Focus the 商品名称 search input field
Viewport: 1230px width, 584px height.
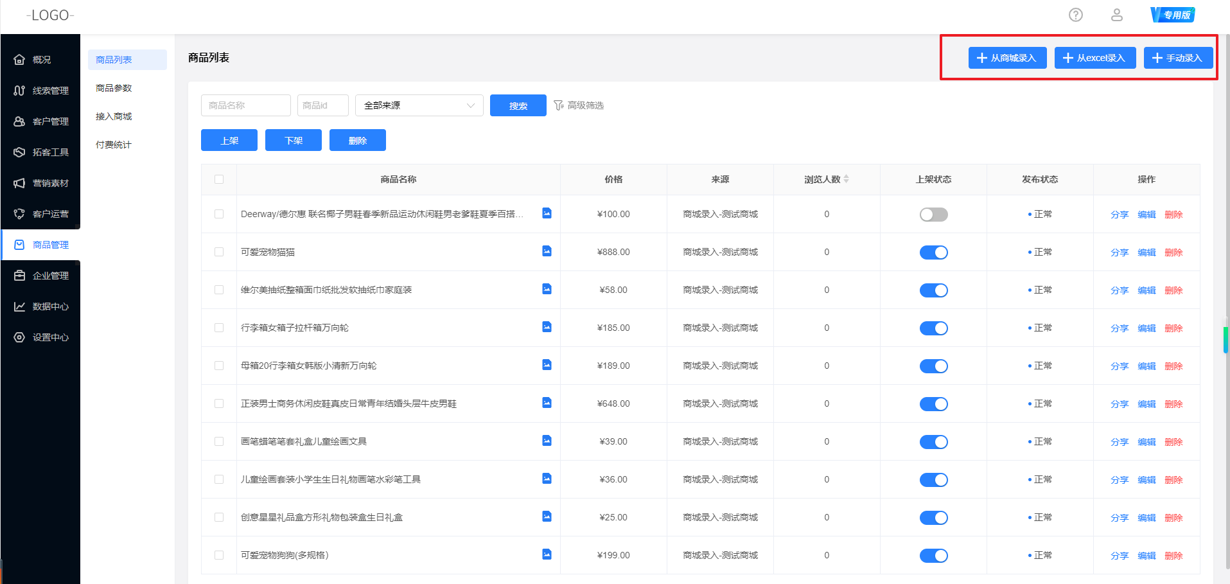click(x=245, y=105)
